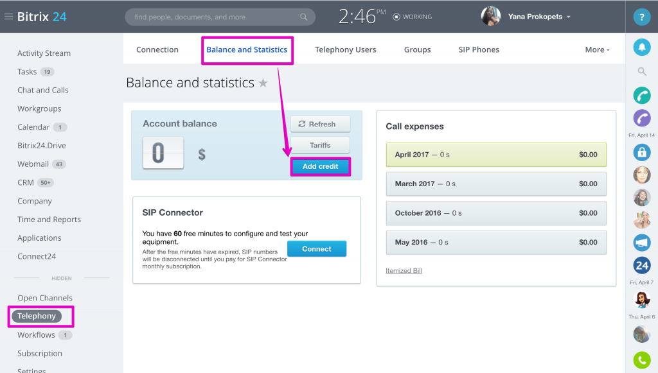Open the blue lock icon item
The height and width of the screenshot is (373, 658).
642,153
